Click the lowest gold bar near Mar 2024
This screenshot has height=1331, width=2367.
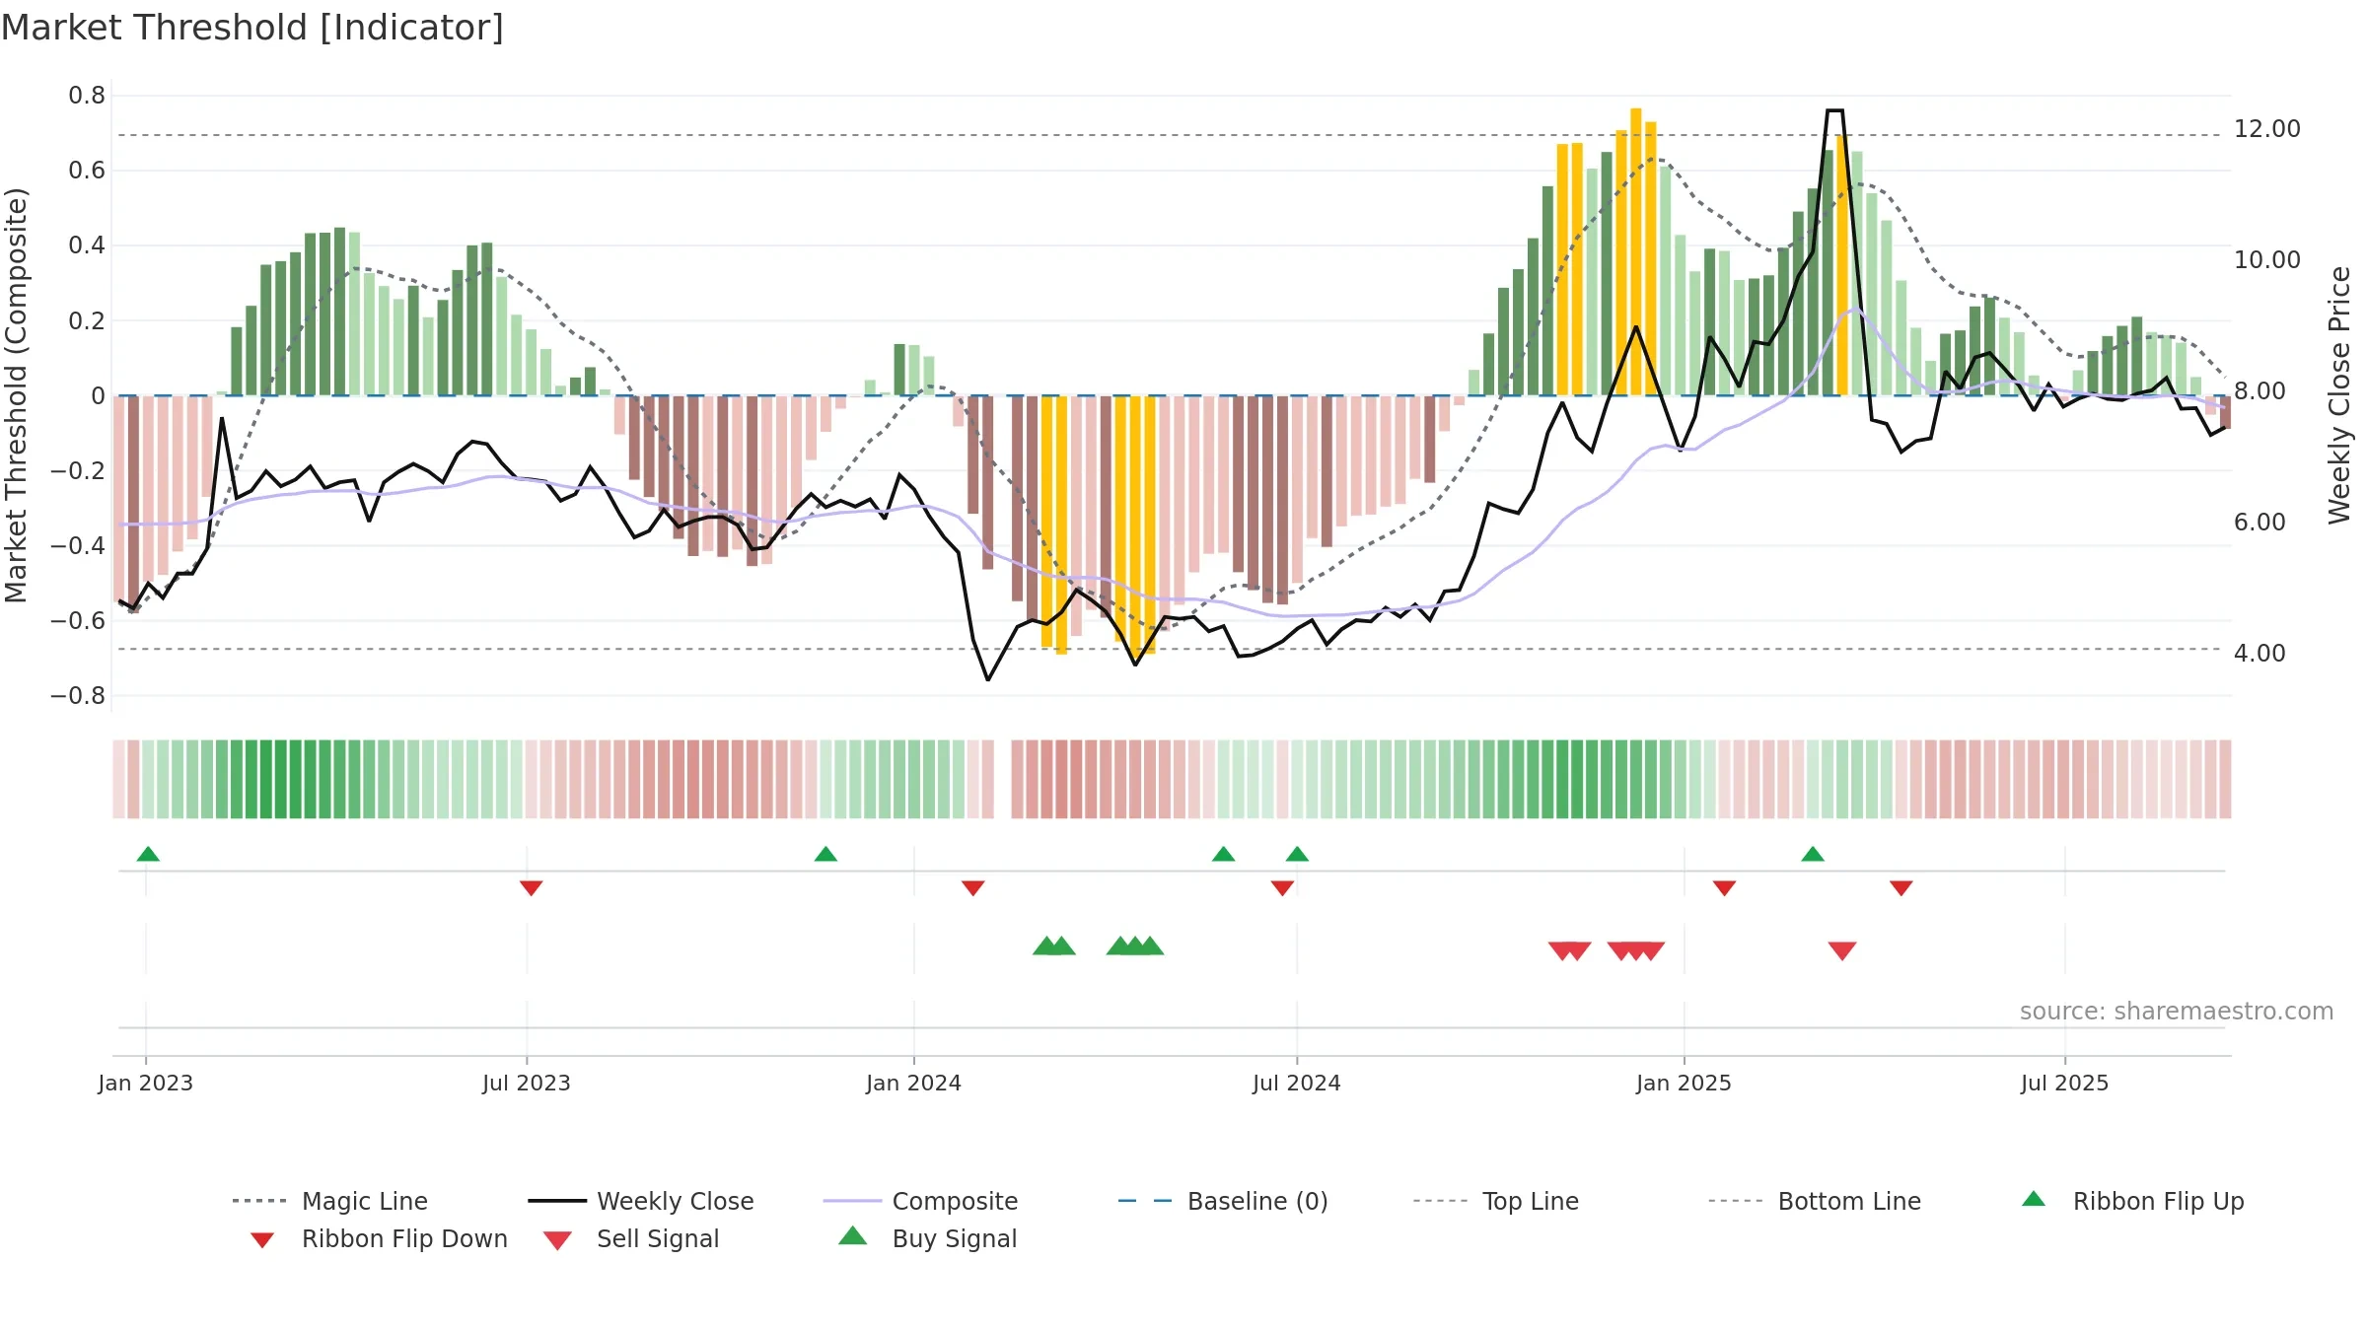(x=1061, y=525)
